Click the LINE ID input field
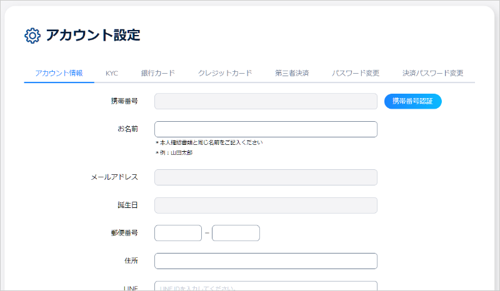 click(266, 287)
